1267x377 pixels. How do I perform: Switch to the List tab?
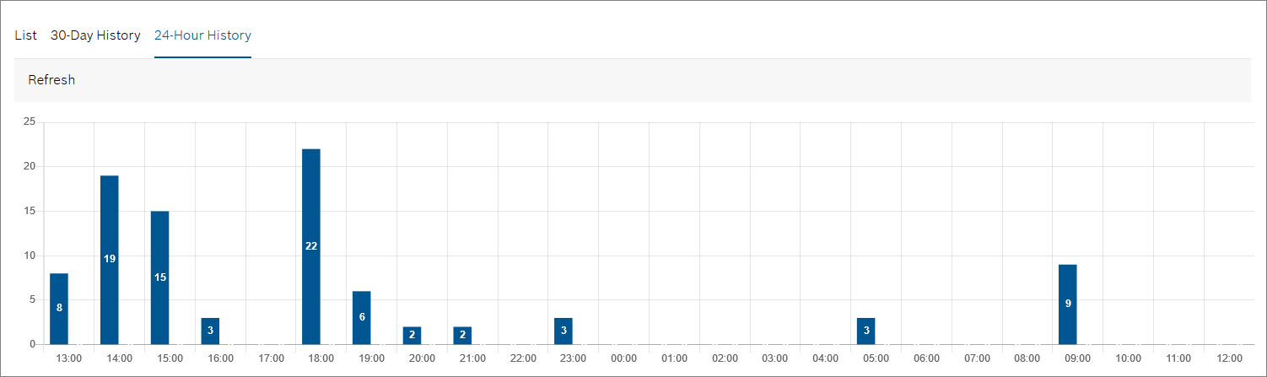pos(26,35)
